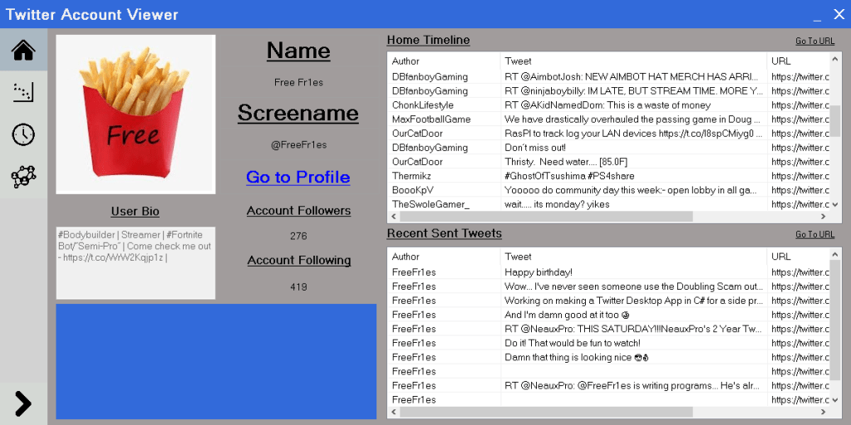
Task: Click the Go to Profile link
Action: [298, 177]
